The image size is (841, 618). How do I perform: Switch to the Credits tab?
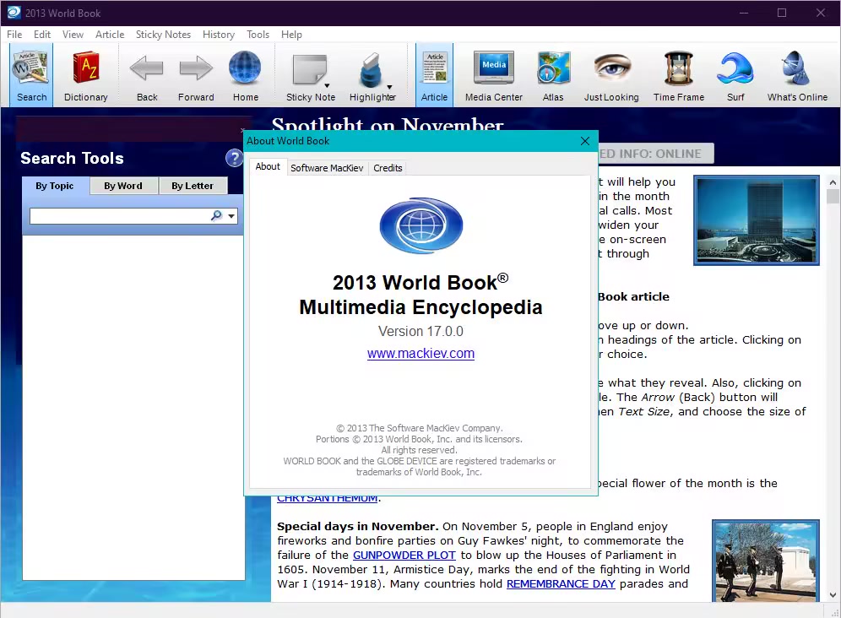click(388, 168)
